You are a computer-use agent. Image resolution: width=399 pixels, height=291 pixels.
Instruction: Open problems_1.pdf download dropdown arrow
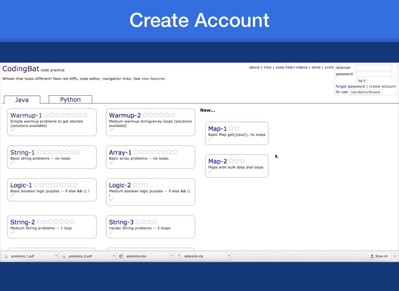pos(56,256)
